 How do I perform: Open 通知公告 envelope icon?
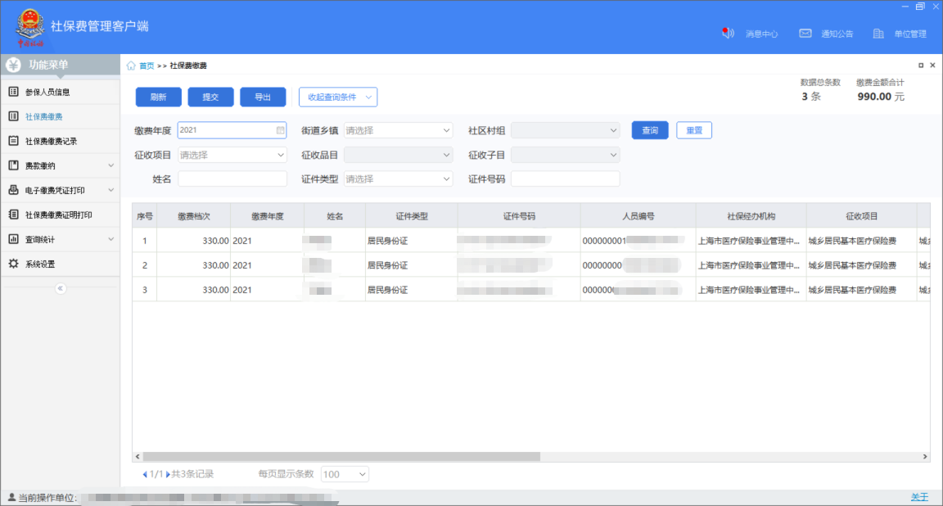[x=805, y=34]
